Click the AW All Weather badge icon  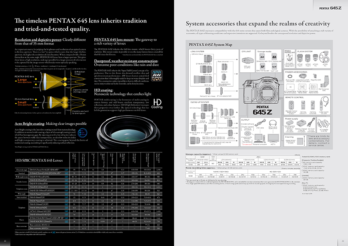[157, 76]
